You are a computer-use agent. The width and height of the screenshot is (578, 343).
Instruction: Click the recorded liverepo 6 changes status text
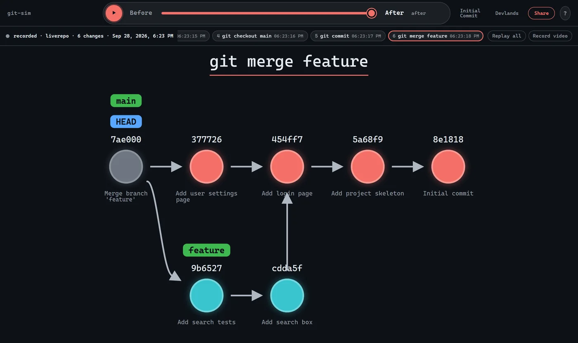click(93, 36)
